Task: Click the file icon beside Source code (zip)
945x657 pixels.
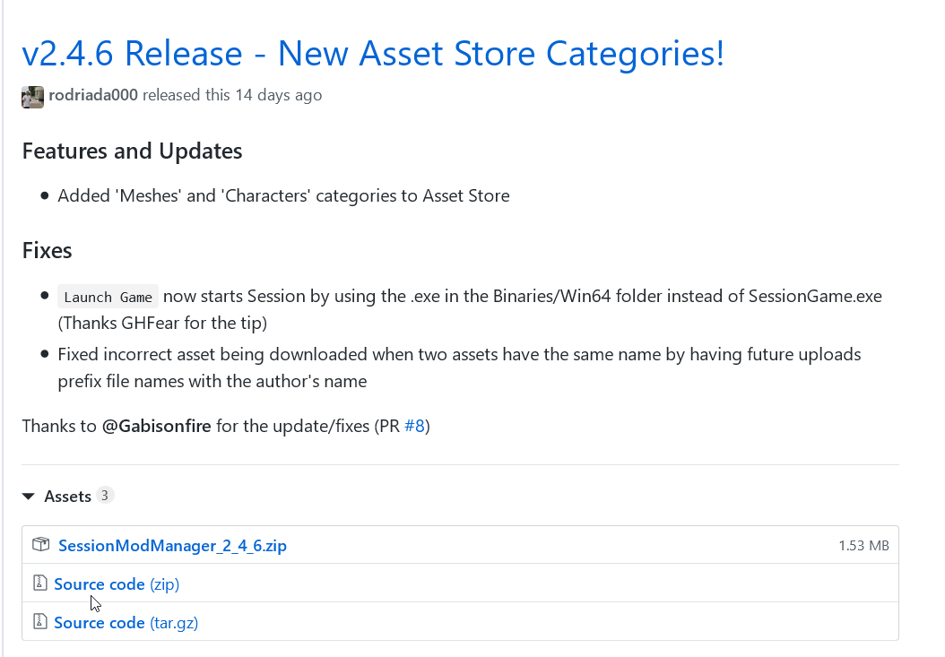Action: (39, 584)
